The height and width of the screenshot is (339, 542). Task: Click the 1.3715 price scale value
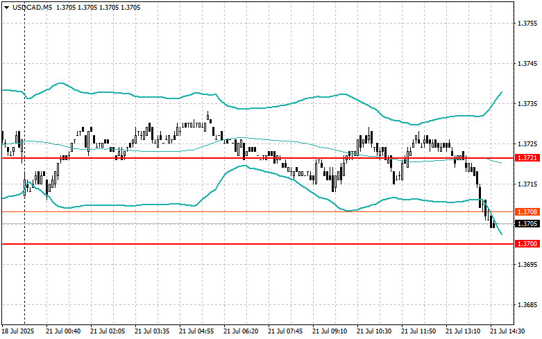[x=527, y=184]
